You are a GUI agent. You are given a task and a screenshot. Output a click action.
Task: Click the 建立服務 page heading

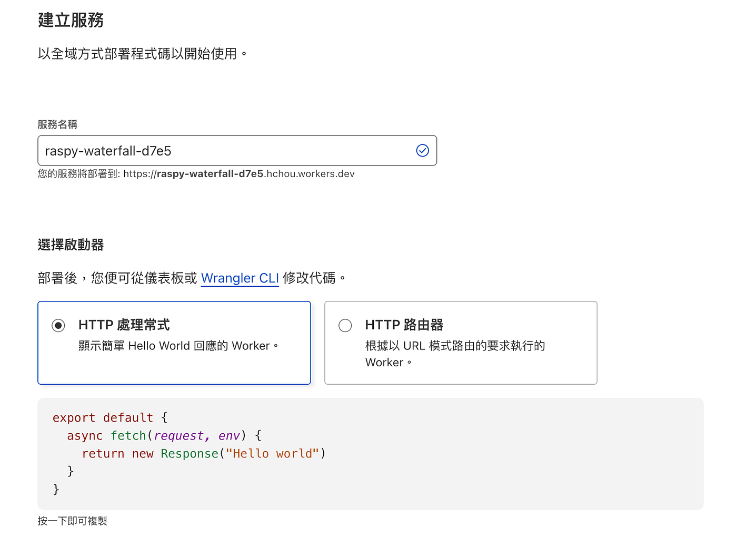(x=71, y=20)
